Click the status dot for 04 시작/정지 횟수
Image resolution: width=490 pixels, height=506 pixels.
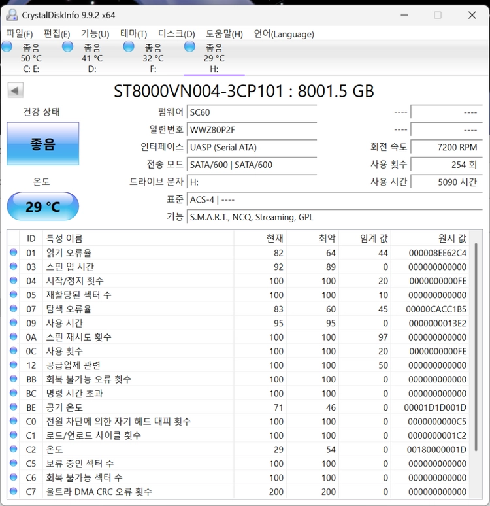coord(13,280)
